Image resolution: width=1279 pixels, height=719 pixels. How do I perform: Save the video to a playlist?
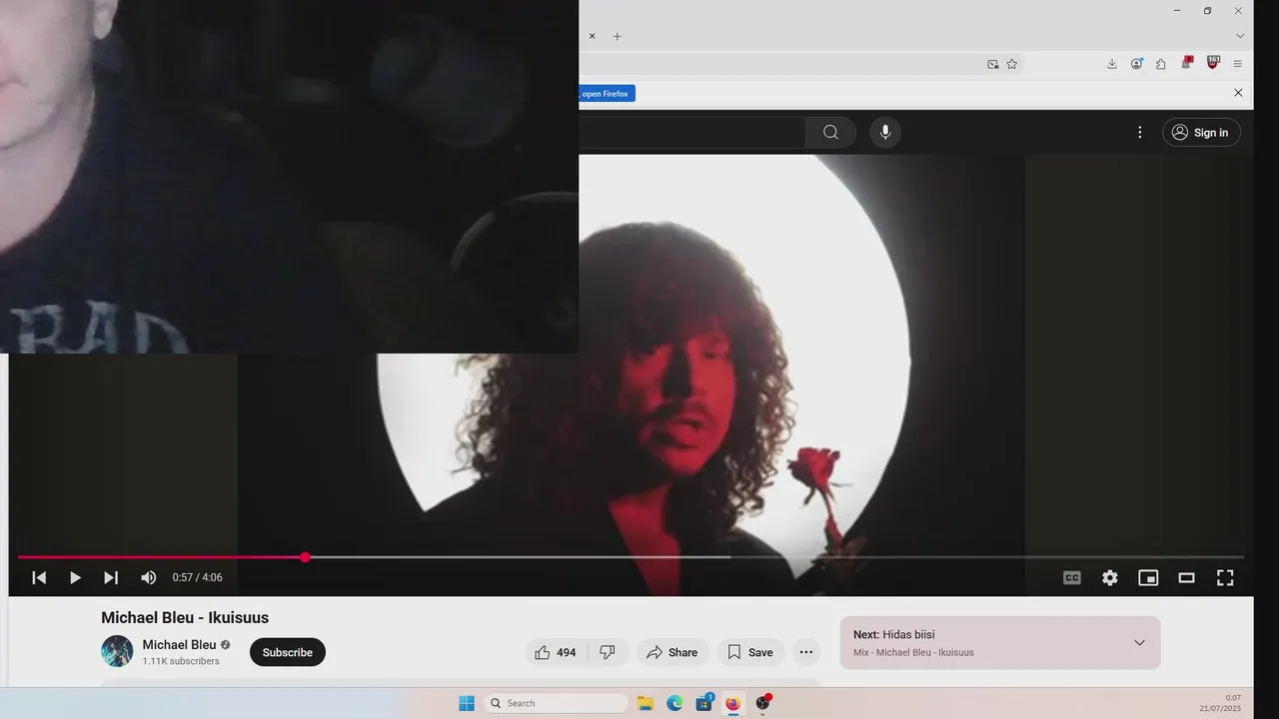coord(750,652)
